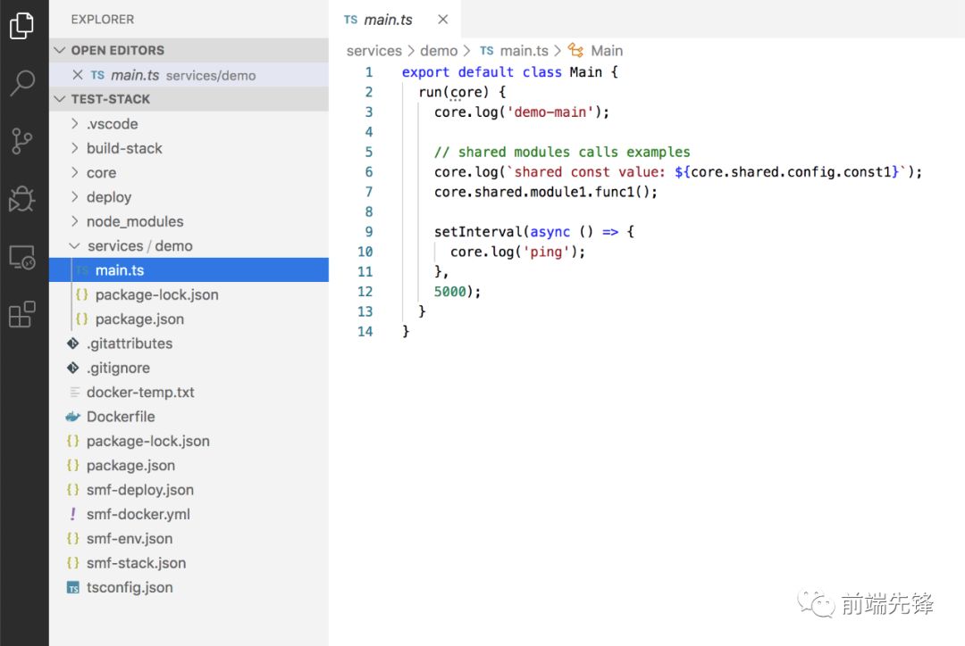Click the Main class breadcrumb
The width and height of the screenshot is (965, 646).
tap(606, 51)
